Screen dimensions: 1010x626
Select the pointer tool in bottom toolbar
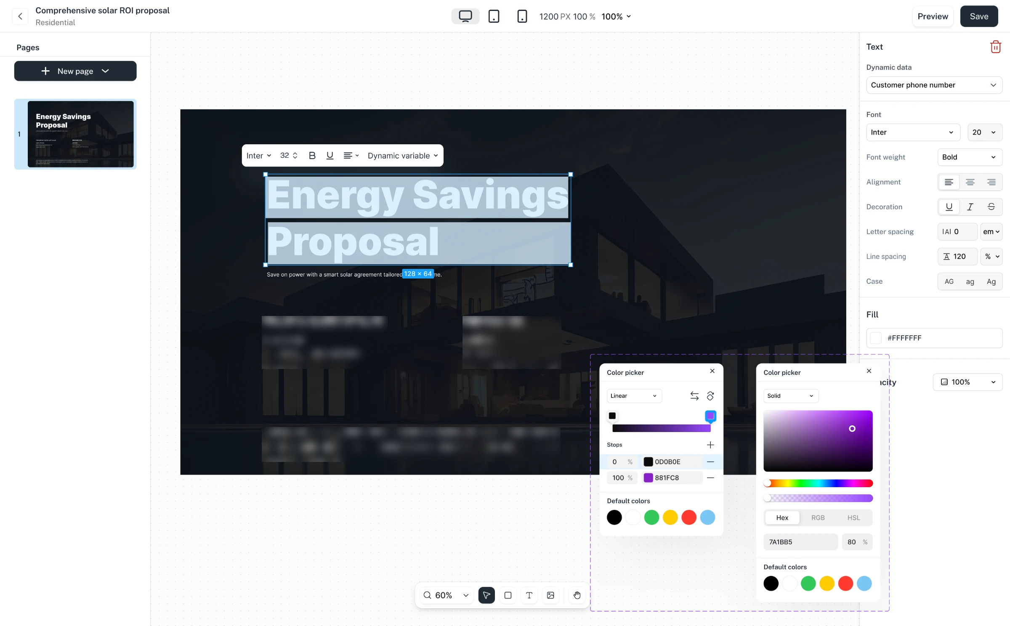point(486,595)
